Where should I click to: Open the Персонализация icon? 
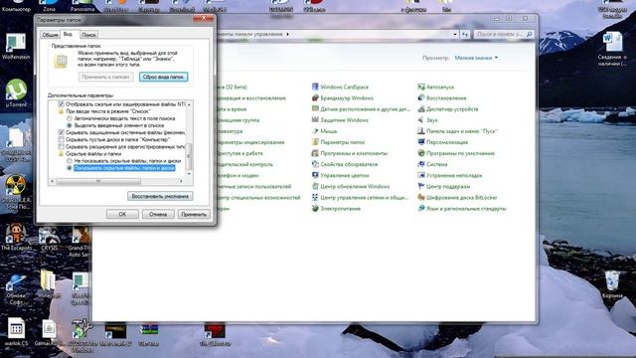tap(421, 142)
